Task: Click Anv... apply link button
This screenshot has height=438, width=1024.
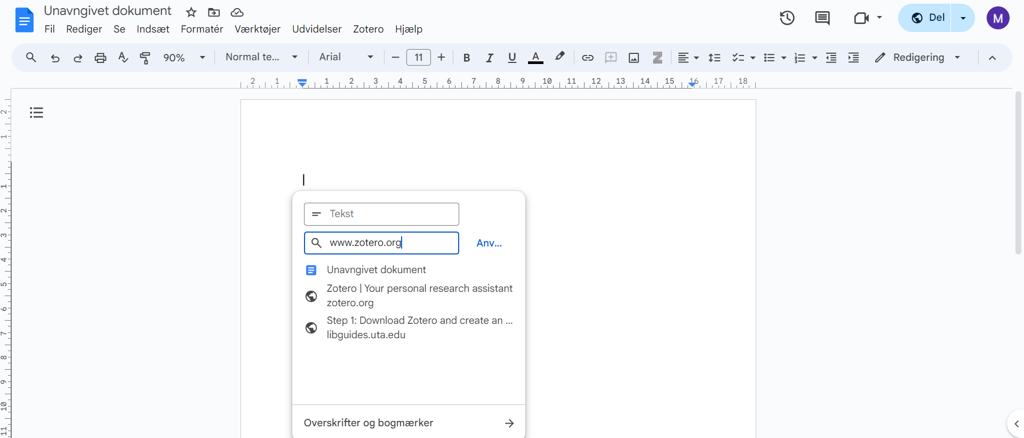Action: pyautogui.click(x=489, y=243)
